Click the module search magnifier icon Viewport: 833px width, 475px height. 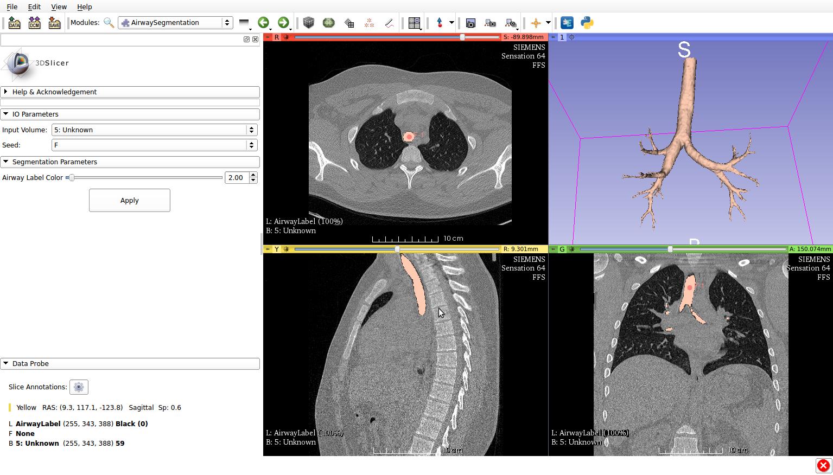(109, 23)
